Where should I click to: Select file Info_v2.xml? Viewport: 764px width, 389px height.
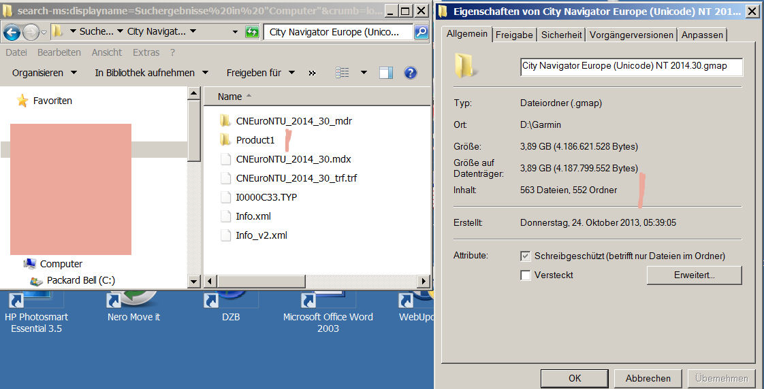[261, 235]
